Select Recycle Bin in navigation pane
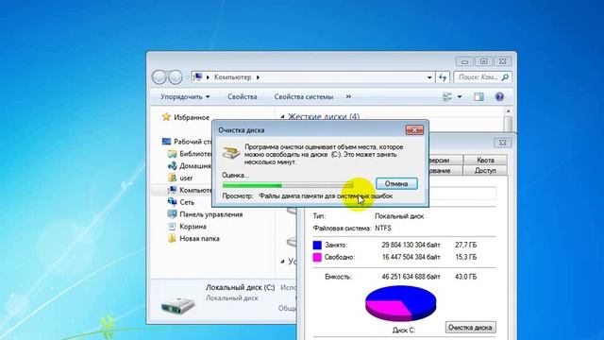604x340 pixels. [x=193, y=227]
